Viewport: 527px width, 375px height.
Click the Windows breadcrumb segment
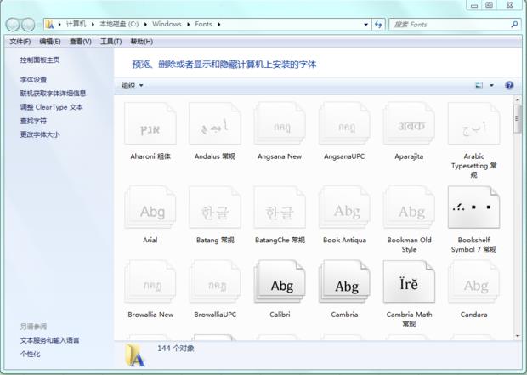click(x=167, y=24)
